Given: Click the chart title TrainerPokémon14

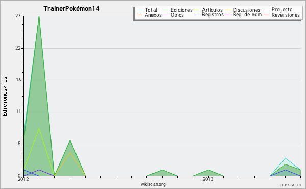Looking at the screenshot, I should click(71, 9).
